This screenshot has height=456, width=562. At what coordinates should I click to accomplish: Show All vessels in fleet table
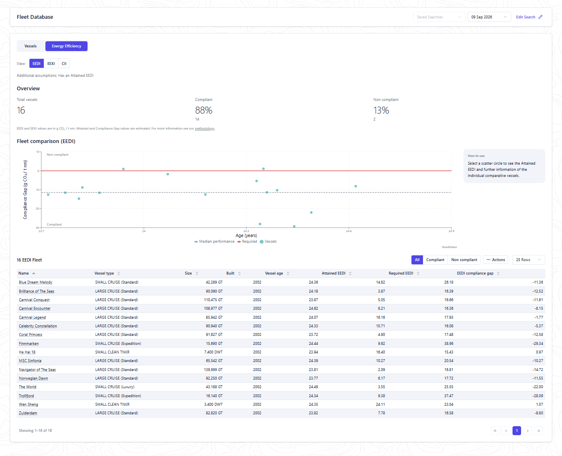click(x=417, y=260)
